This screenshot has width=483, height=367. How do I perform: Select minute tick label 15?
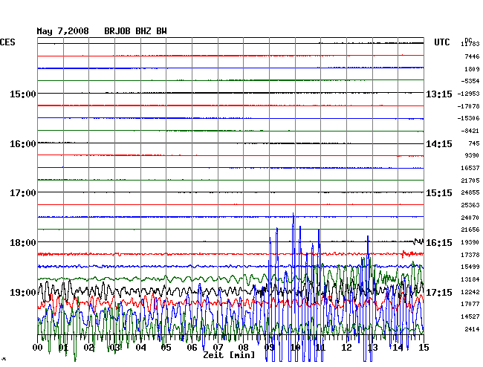(x=424, y=348)
